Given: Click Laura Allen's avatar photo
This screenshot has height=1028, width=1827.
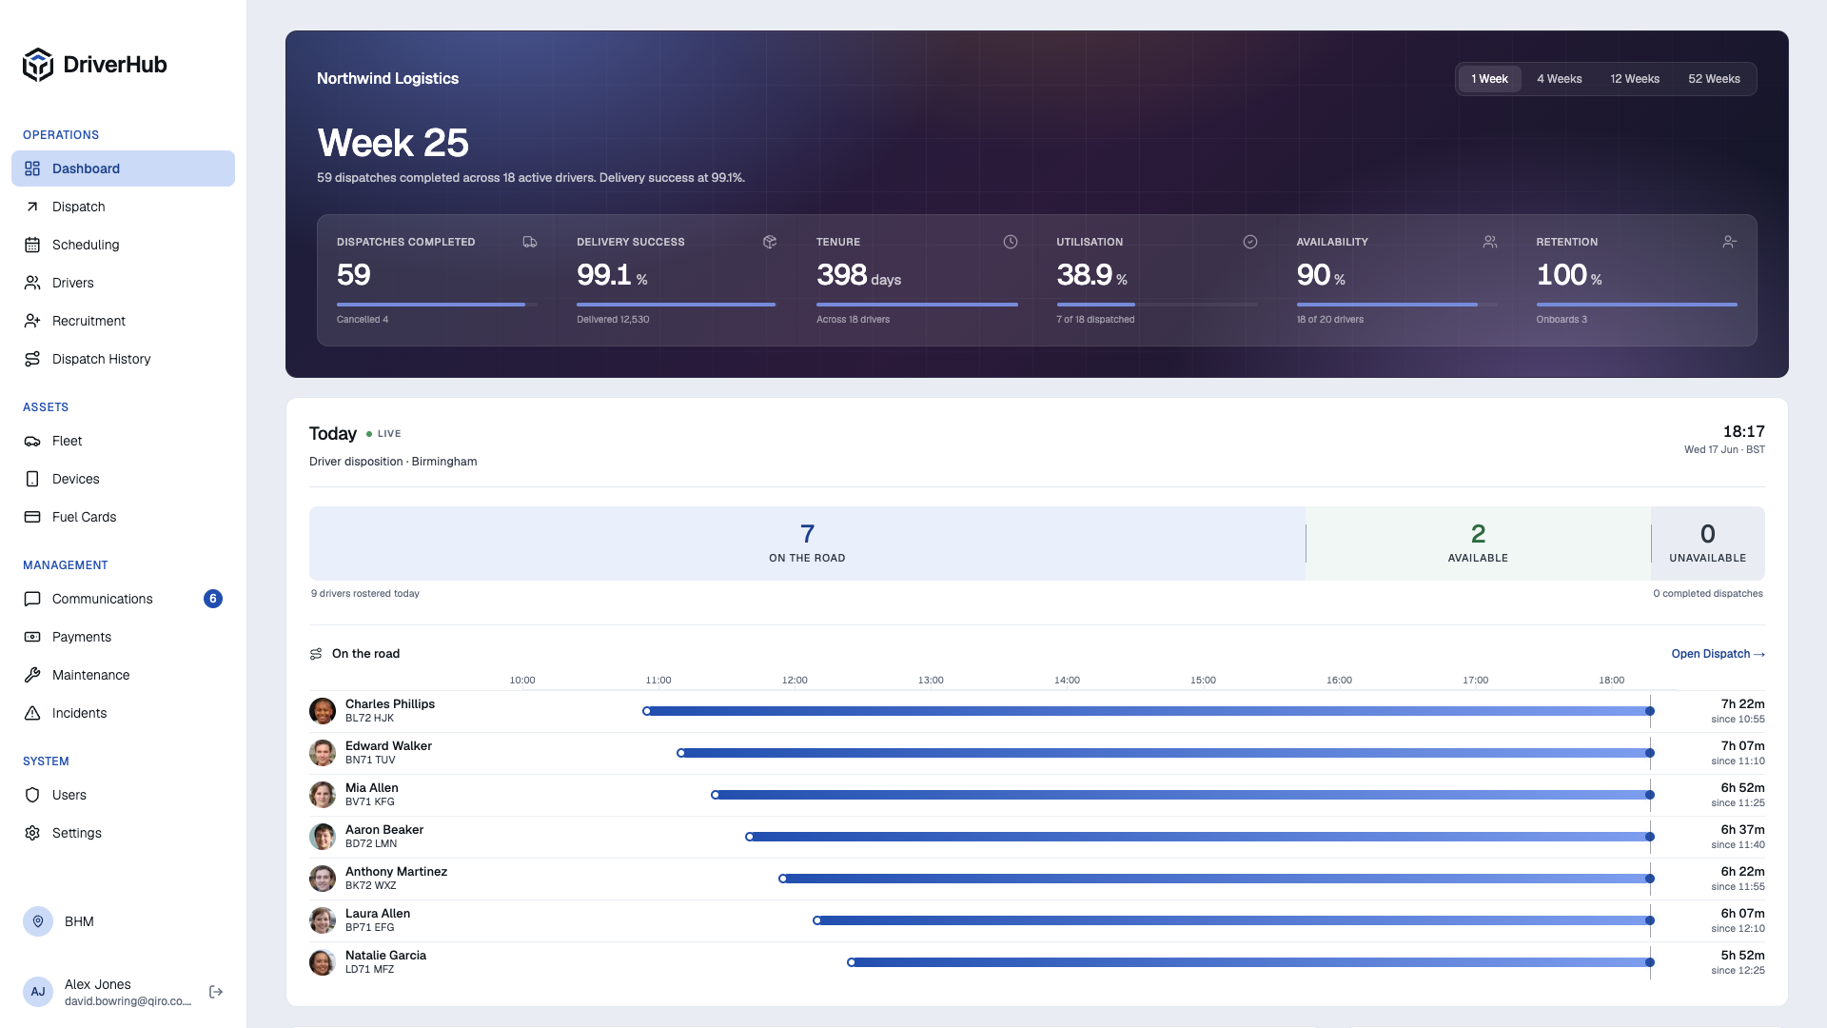Looking at the screenshot, I should point(323,920).
